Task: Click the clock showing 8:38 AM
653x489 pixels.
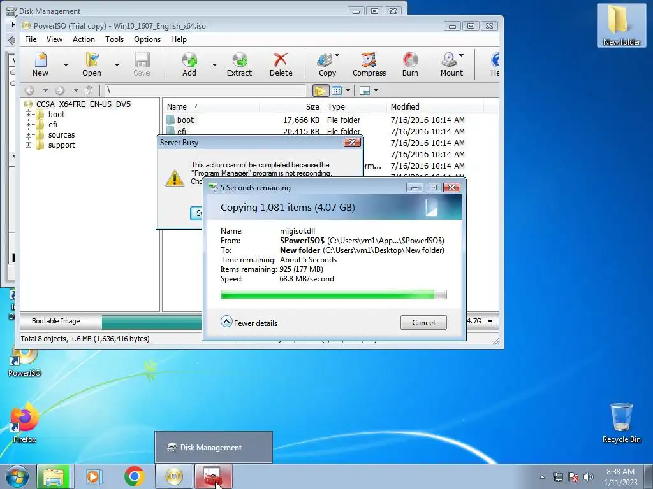Action: click(620, 476)
